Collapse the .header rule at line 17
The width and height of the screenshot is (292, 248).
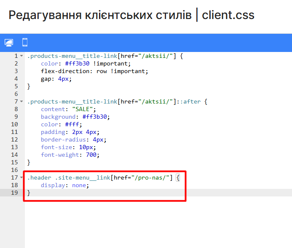tap(21, 177)
